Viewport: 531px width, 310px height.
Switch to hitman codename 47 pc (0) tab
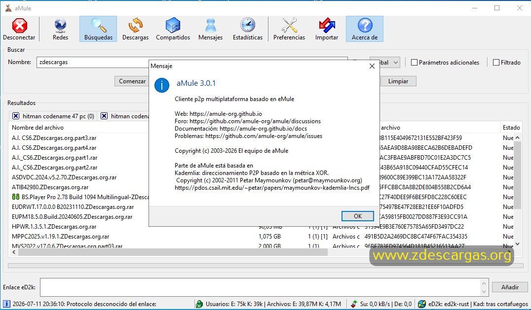[x=58, y=116]
